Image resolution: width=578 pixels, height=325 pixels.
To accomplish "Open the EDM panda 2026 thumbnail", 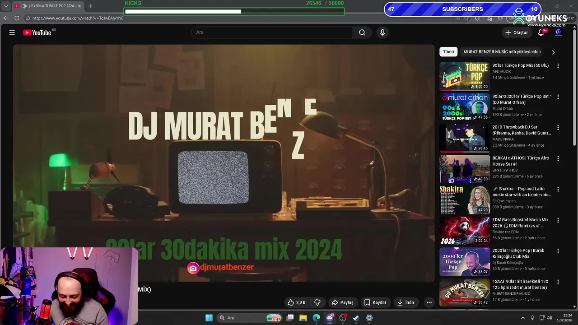I will point(465,231).
